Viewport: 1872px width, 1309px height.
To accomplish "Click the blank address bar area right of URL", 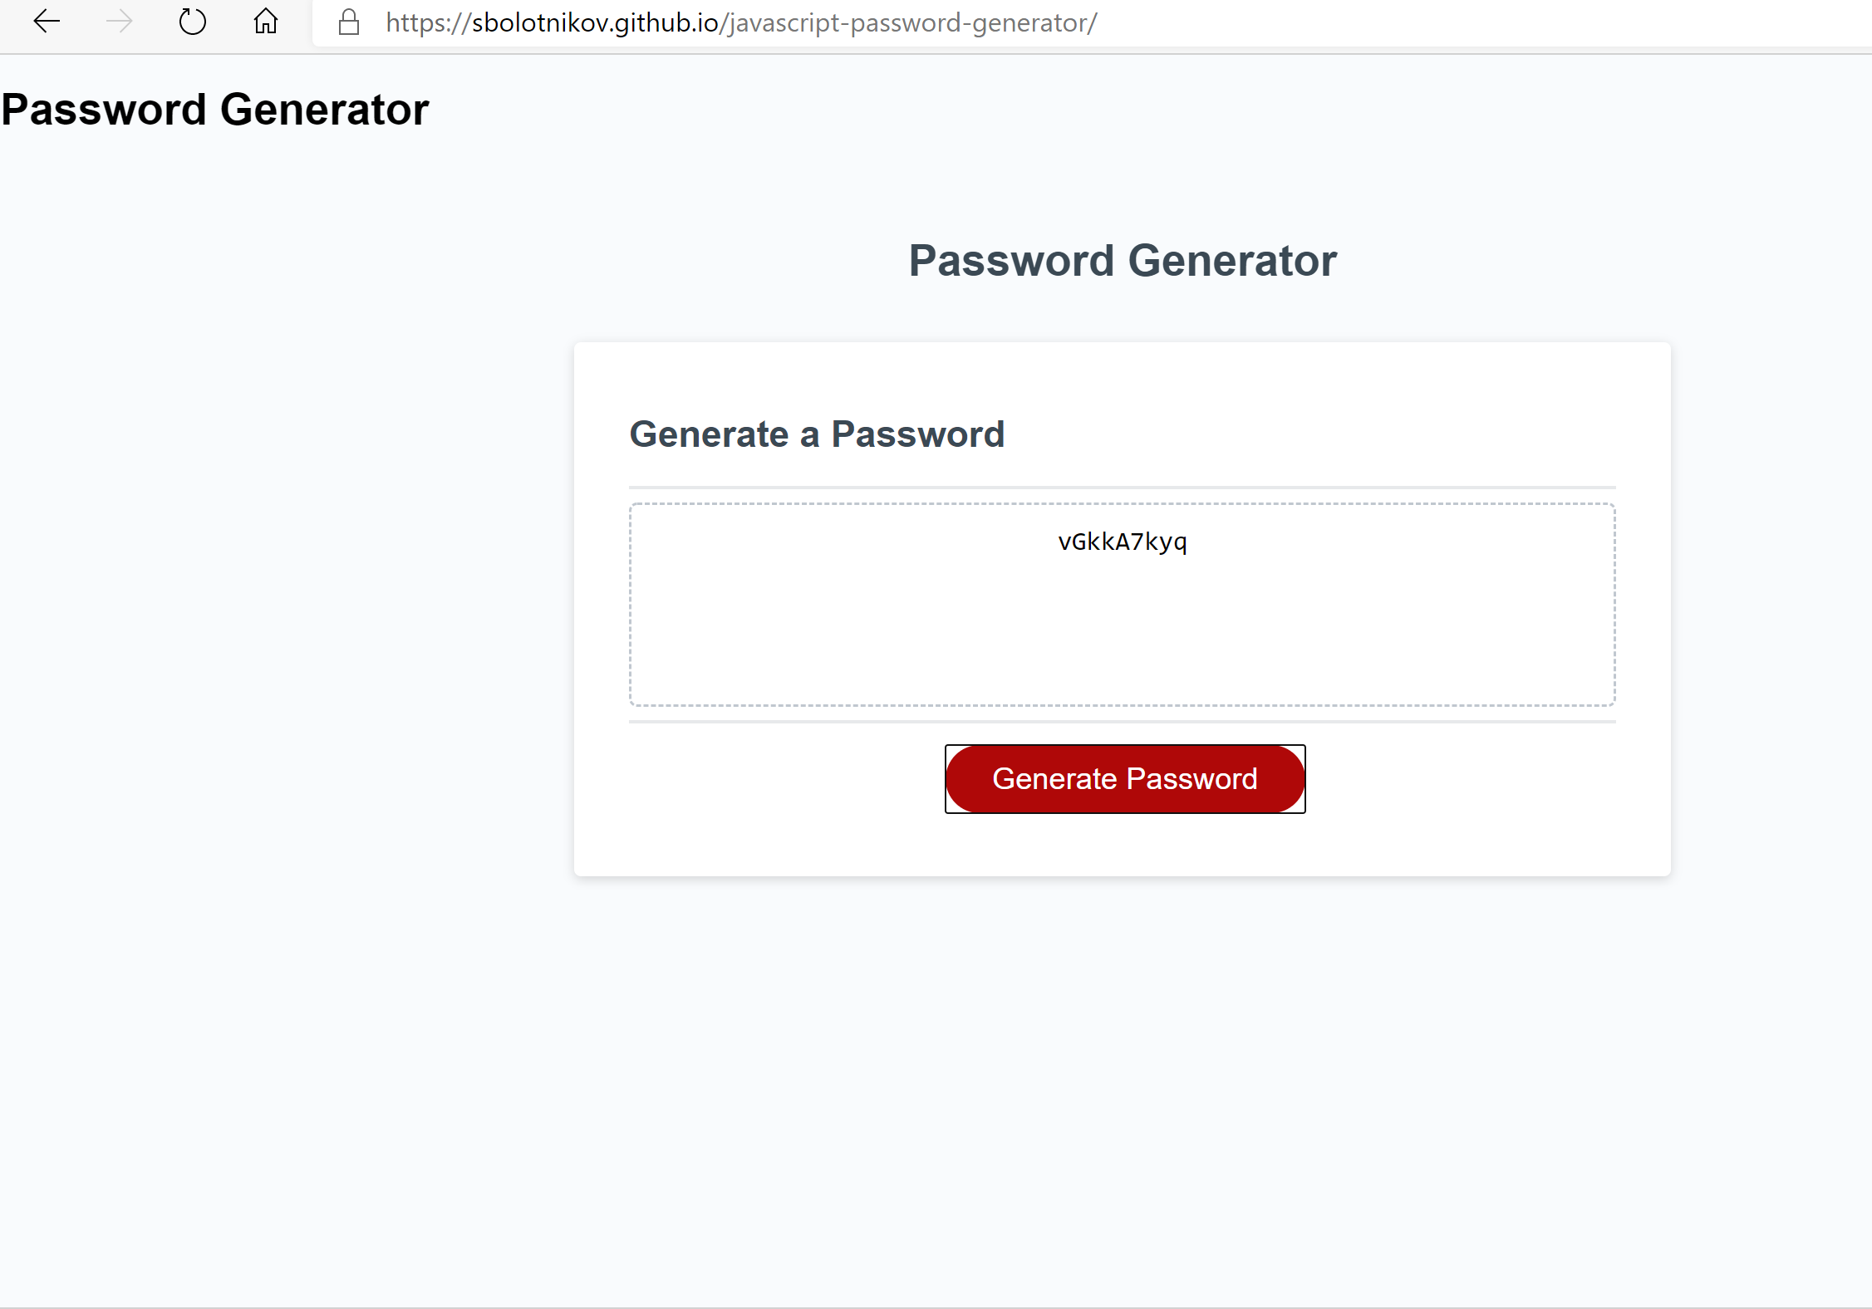I will tap(1479, 22).
